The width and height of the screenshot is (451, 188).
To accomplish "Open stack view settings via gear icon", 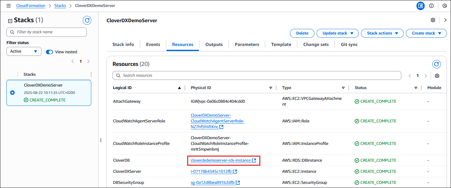I will pos(433,20).
